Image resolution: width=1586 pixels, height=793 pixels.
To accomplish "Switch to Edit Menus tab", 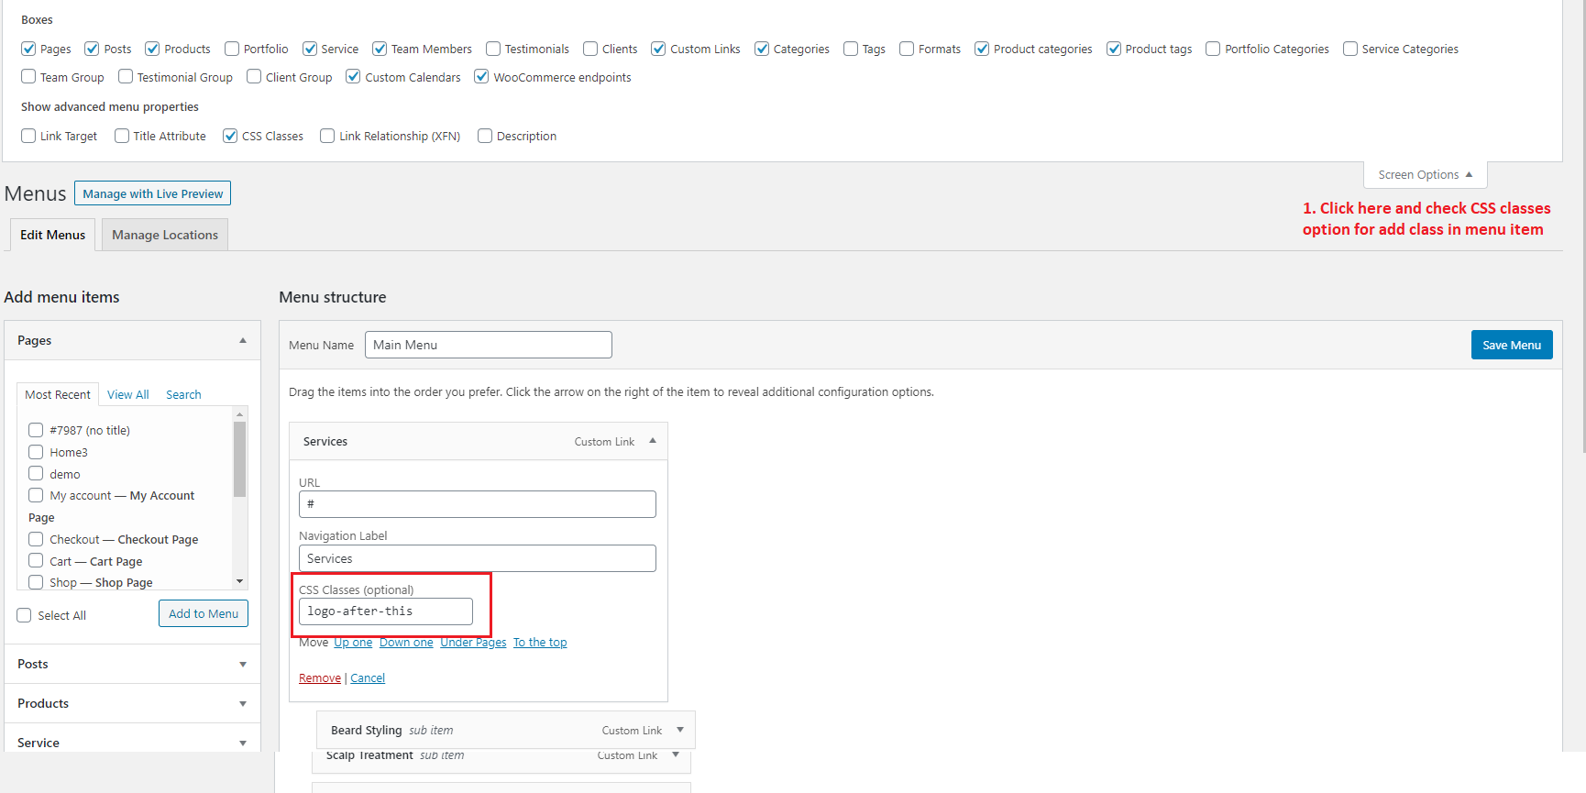I will (x=52, y=235).
